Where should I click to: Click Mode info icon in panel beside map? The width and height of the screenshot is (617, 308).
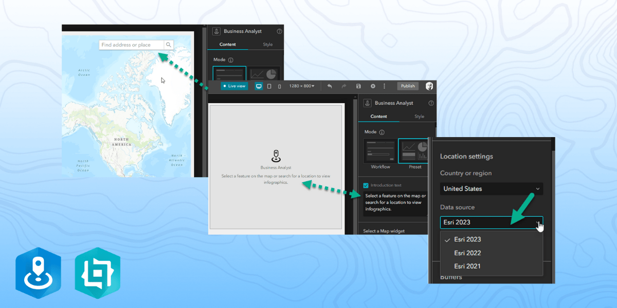coord(230,60)
